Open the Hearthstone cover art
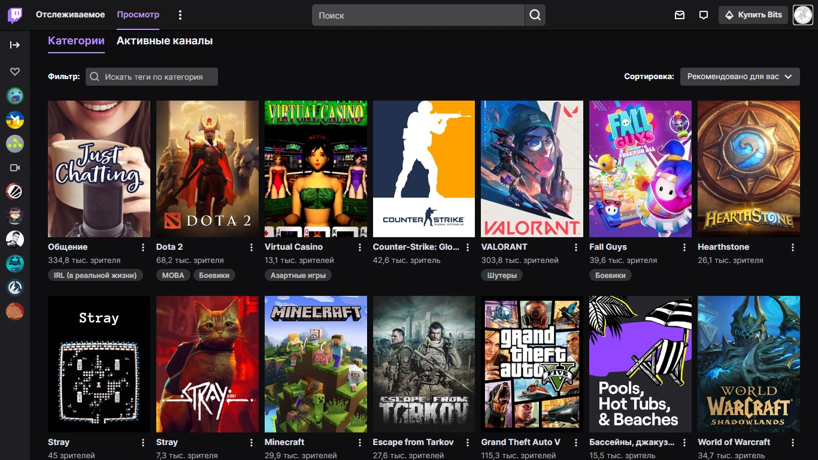This screenshot has width=818, height=460. [749, 169]
